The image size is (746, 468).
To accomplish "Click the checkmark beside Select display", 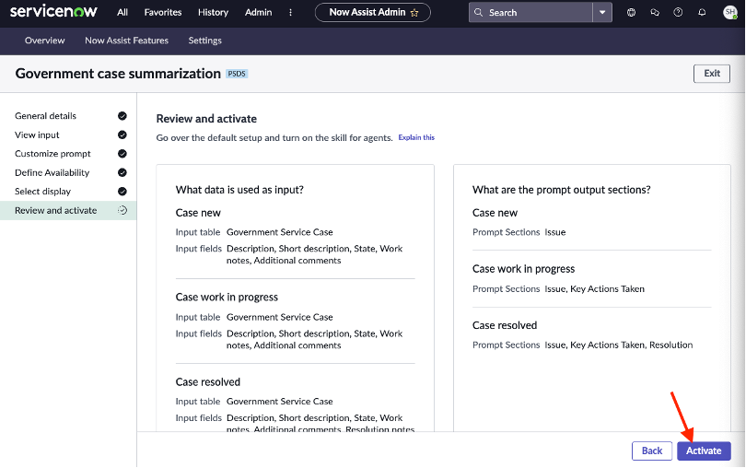I will [x=122, y=192].
